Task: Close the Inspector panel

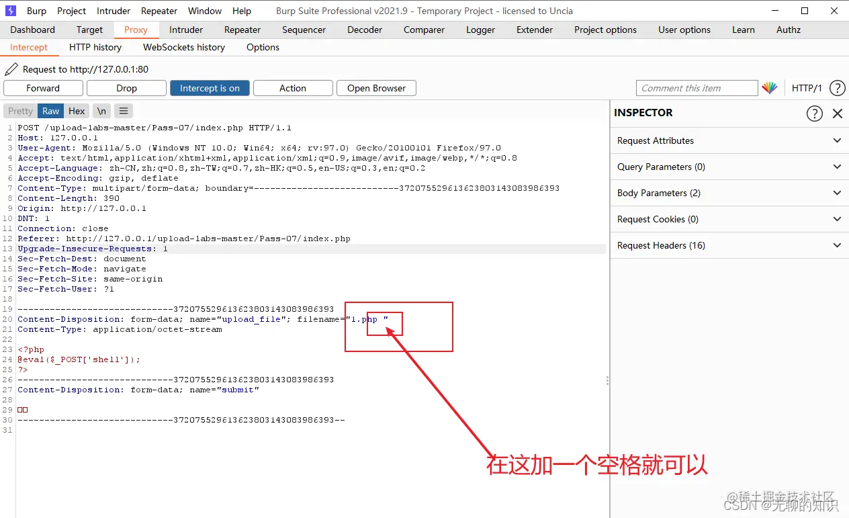Action: point(837,114)
